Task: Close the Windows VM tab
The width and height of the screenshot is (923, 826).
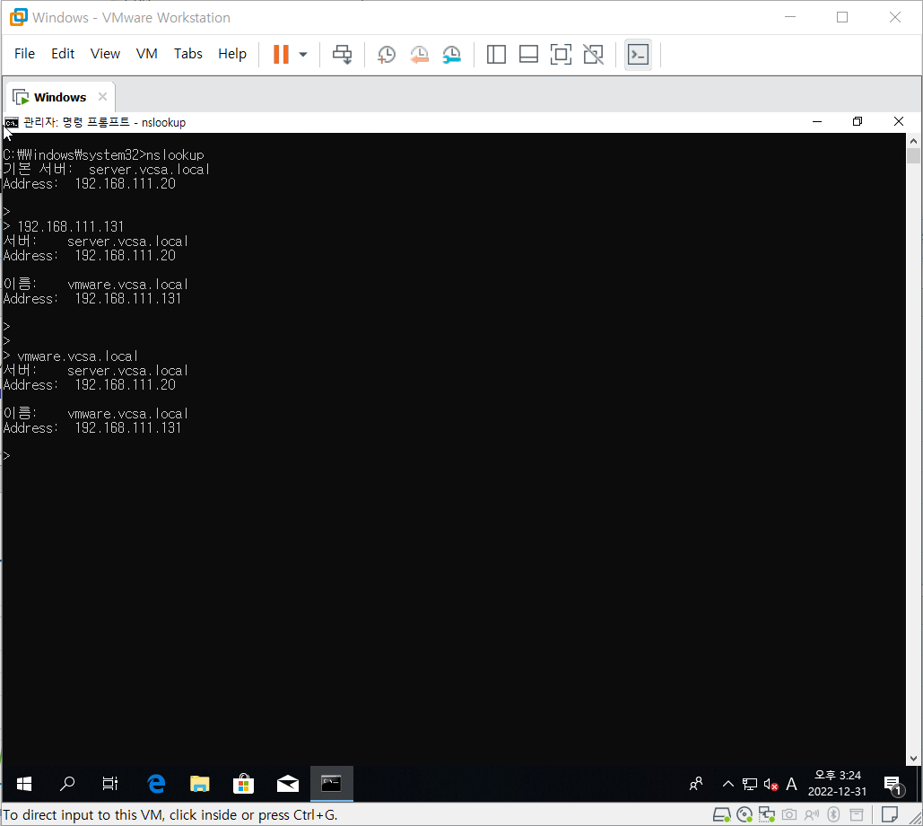Action: [102, 97]
